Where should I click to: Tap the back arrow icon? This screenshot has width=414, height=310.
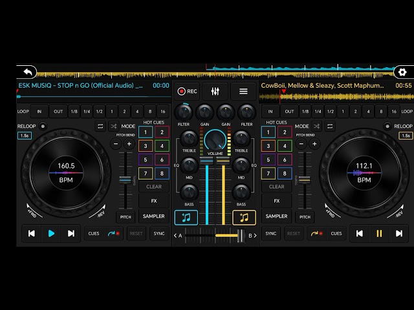(x=27, y=72)
